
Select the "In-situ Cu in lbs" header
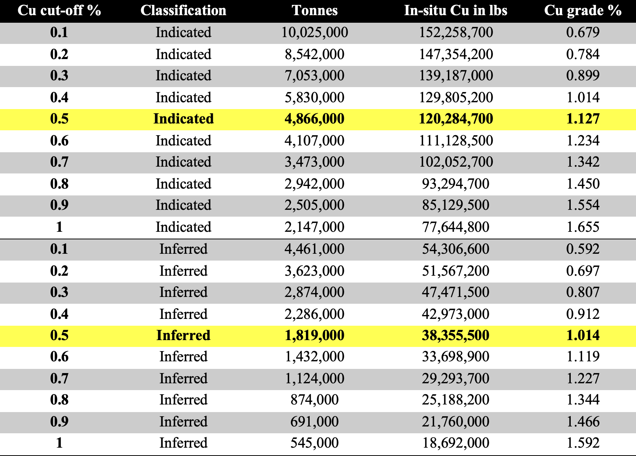455,11
